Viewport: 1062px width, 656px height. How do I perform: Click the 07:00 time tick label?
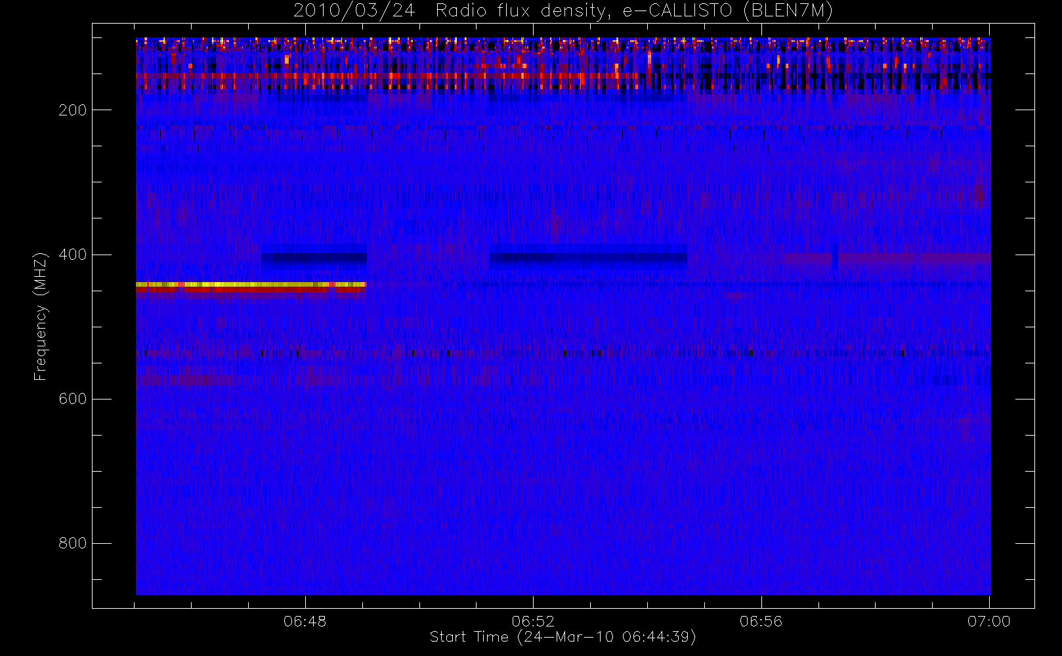click(989, 621)
